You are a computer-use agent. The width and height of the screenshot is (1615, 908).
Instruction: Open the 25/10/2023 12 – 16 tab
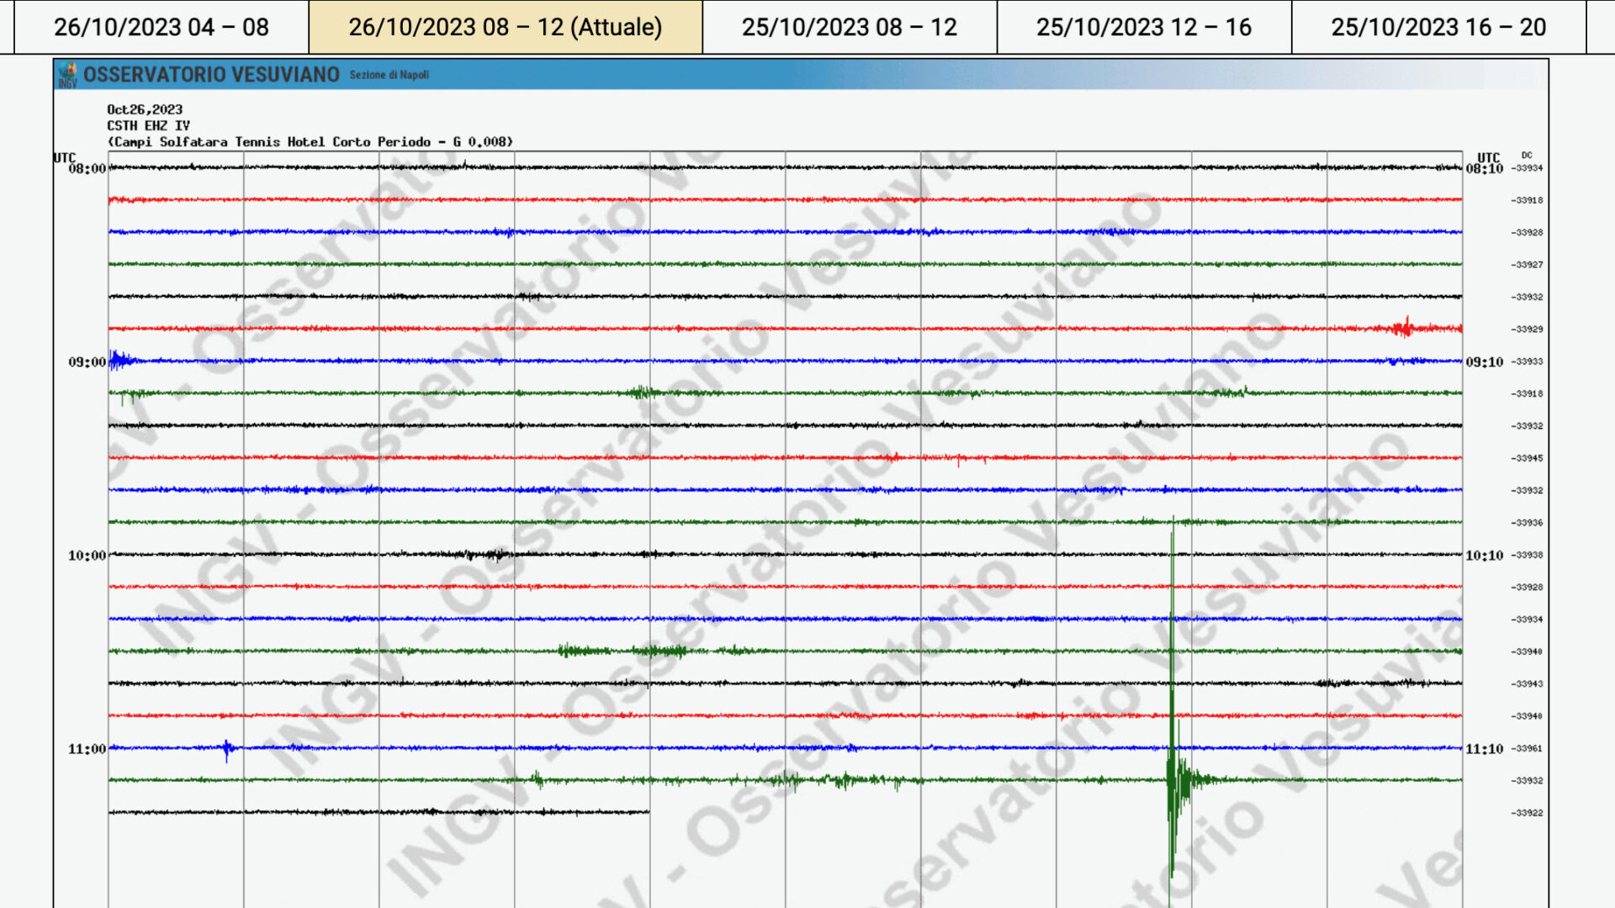coord(1144,27)
